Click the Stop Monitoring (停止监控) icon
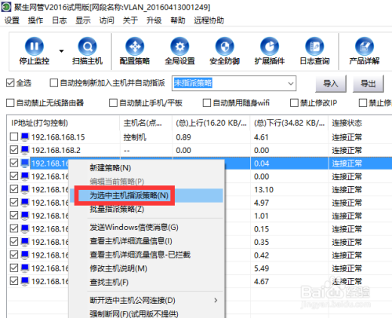 (x=34, y=46)
